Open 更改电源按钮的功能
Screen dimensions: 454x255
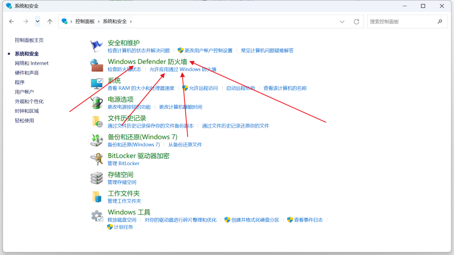coord(129,107)
